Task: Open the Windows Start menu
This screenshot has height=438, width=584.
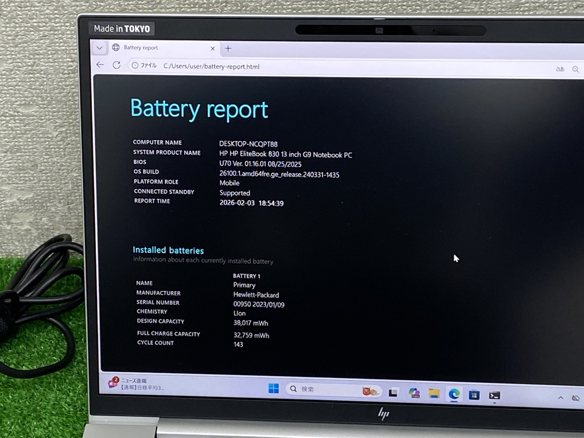Action: 274,389
